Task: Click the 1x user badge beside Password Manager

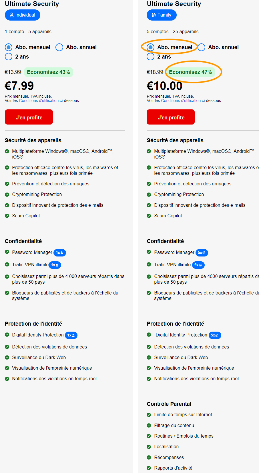Action: (59, 252)
